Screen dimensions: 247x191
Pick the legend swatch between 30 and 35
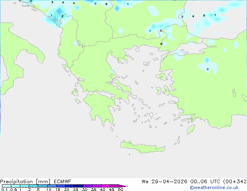pyautogui.click(x=88, y=186)
